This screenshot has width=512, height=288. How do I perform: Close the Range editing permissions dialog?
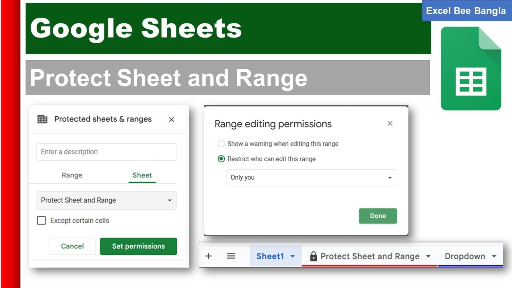tap(390, 124)
